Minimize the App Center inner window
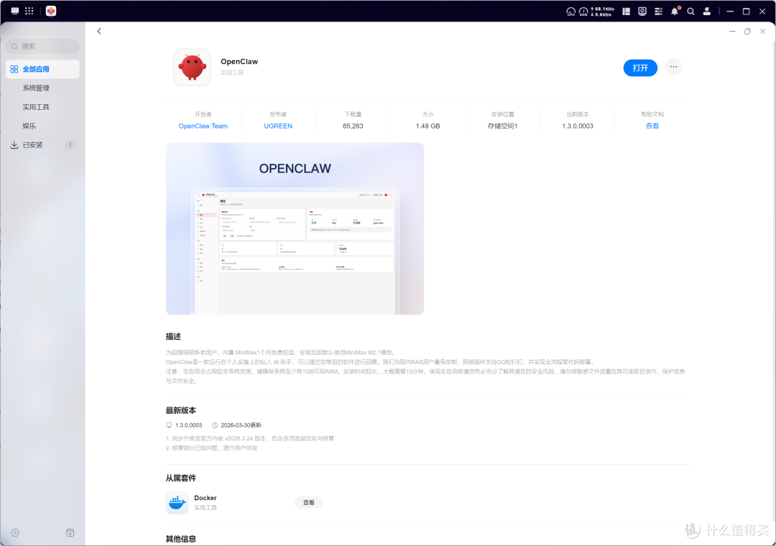776x546 pixels. tap(732, 31)
